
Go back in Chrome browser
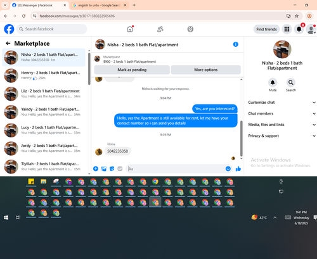pyautogui.click(x=6, y=16)
